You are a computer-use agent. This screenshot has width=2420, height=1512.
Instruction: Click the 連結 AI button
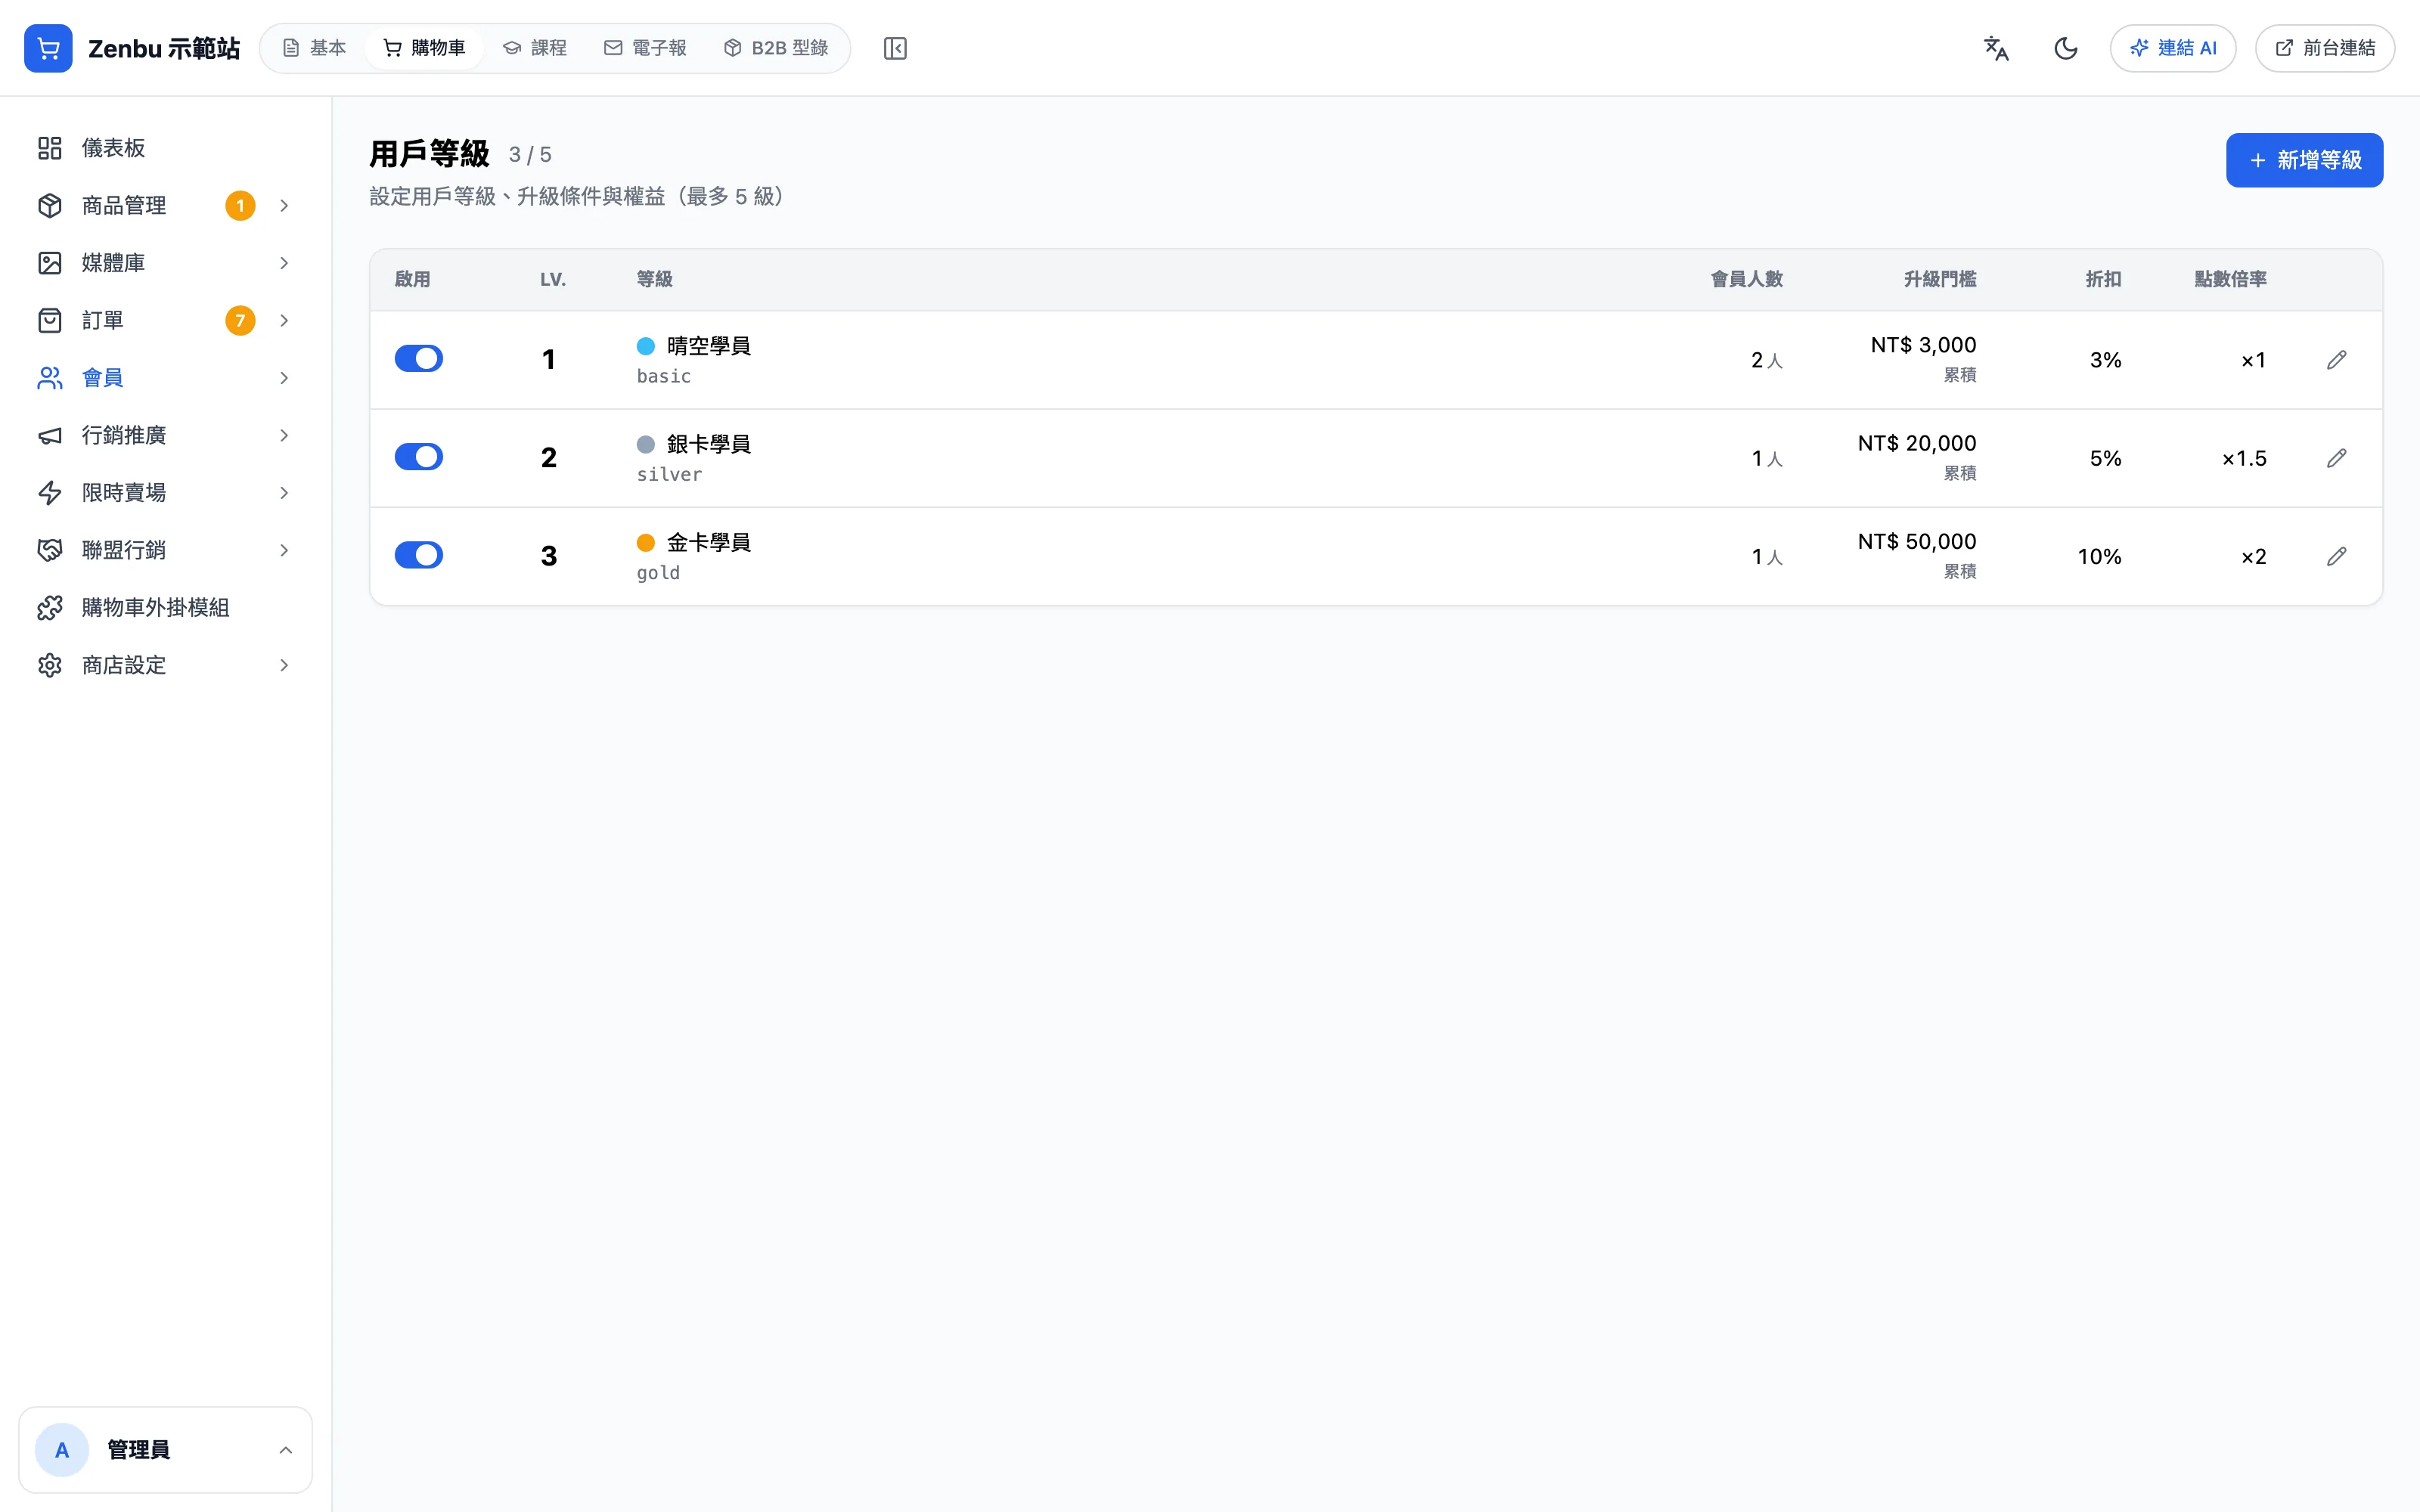click(x=2172, y=48)
